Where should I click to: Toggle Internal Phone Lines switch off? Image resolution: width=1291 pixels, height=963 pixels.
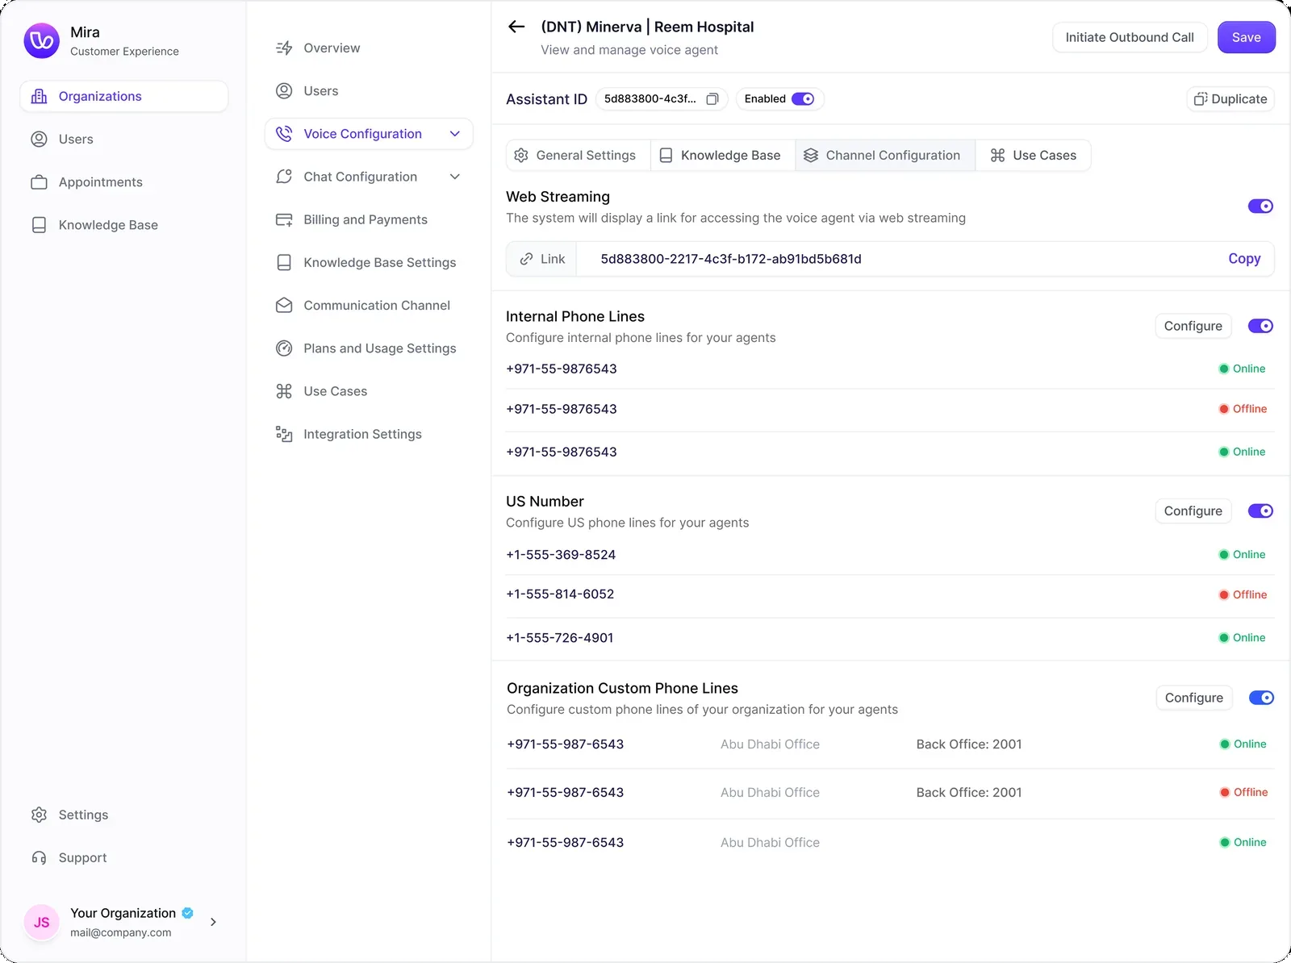pyautogui.click(x=1260, y=326)
